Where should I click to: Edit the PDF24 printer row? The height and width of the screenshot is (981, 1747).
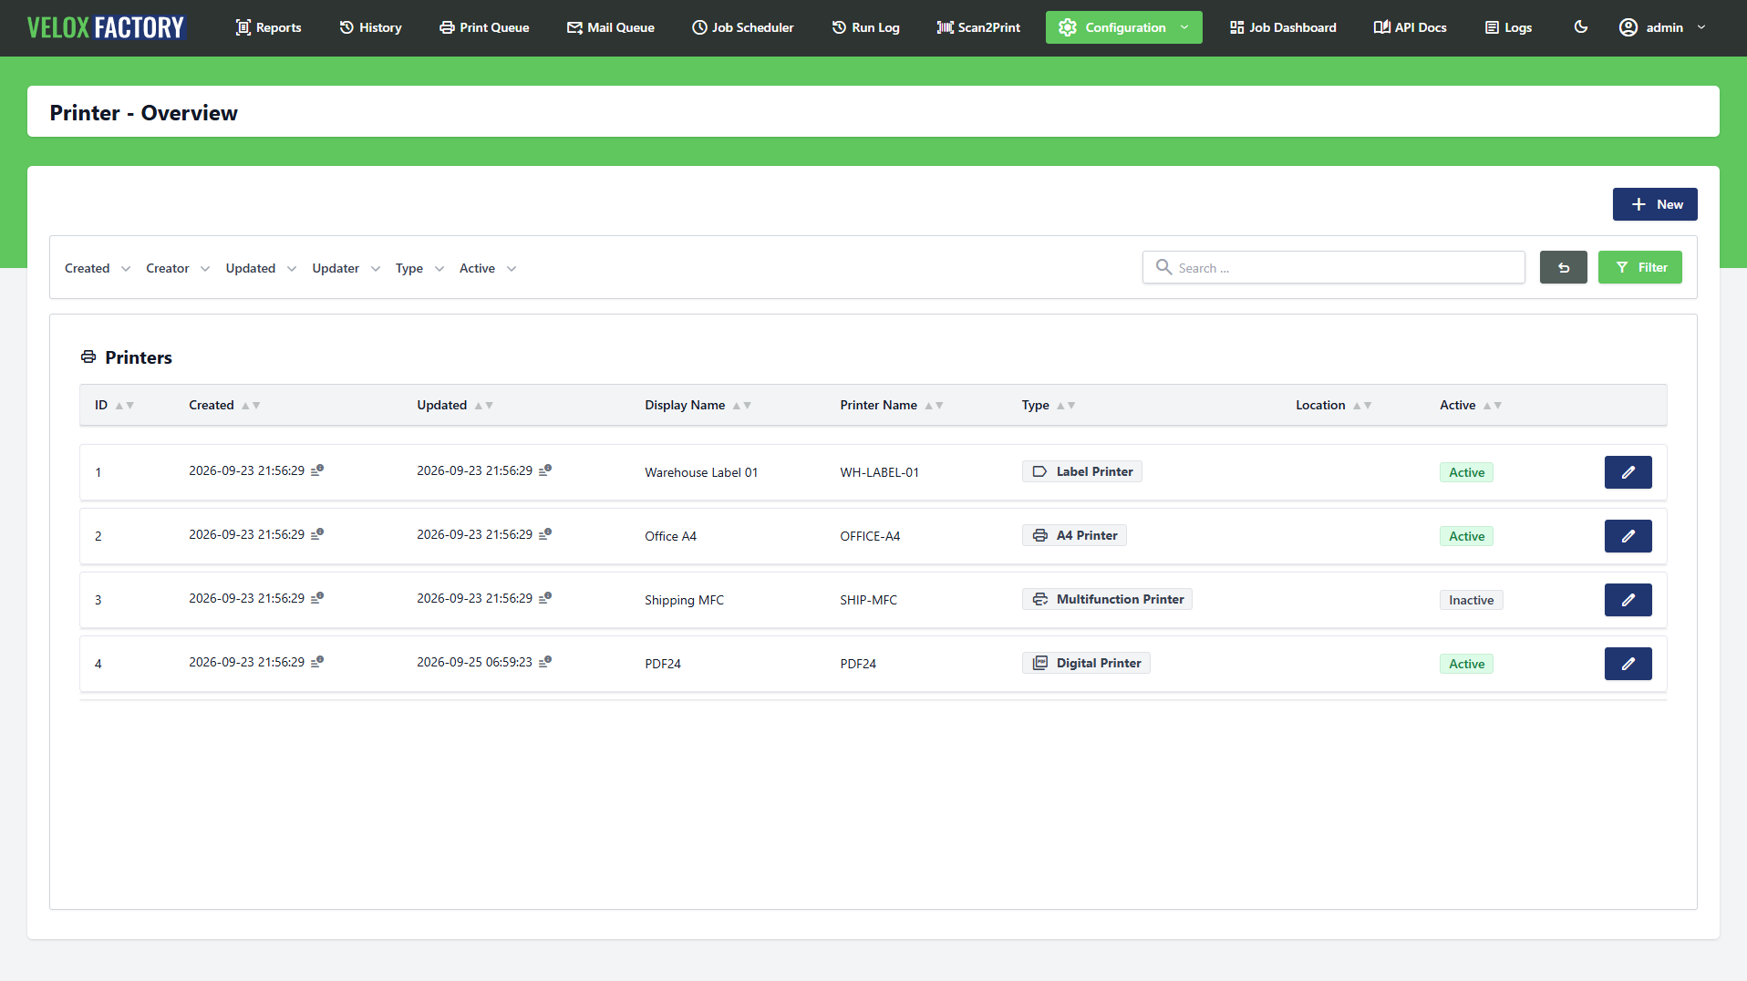[x=1628, y=664]
